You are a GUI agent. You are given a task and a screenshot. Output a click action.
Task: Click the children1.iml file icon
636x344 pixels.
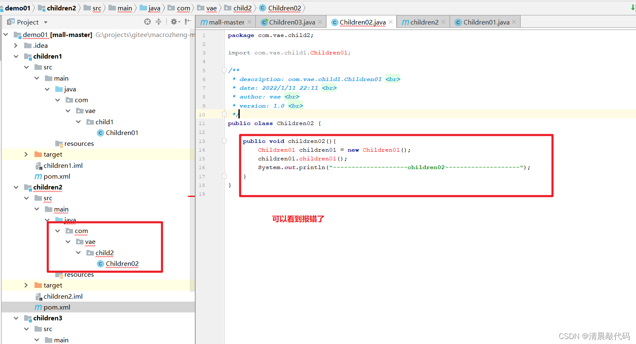pos(39,165)
